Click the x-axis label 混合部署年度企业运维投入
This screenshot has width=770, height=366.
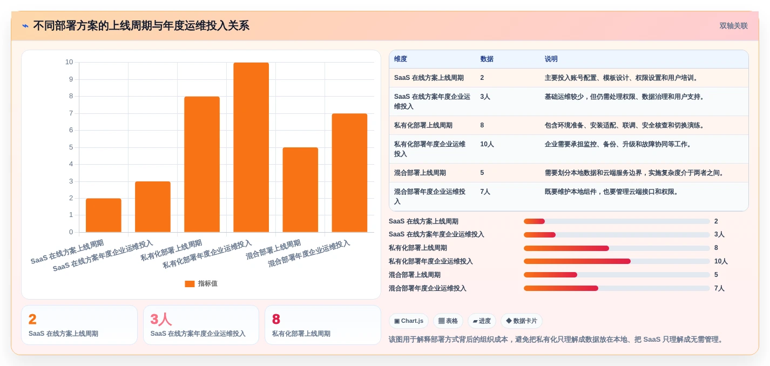point(310,254)
